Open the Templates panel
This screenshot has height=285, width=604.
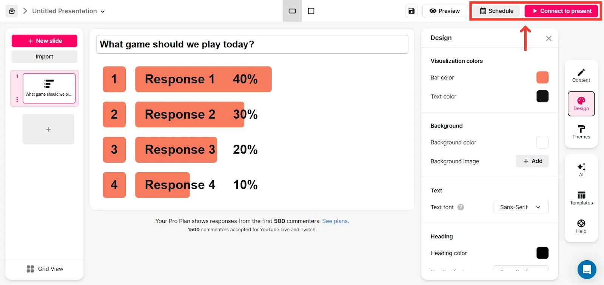(581, 198)
